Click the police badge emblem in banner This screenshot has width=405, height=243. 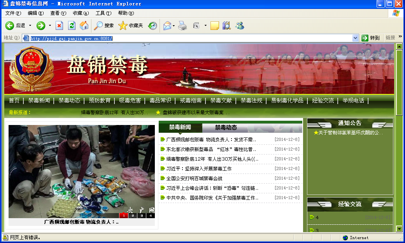tap(32, 68)
